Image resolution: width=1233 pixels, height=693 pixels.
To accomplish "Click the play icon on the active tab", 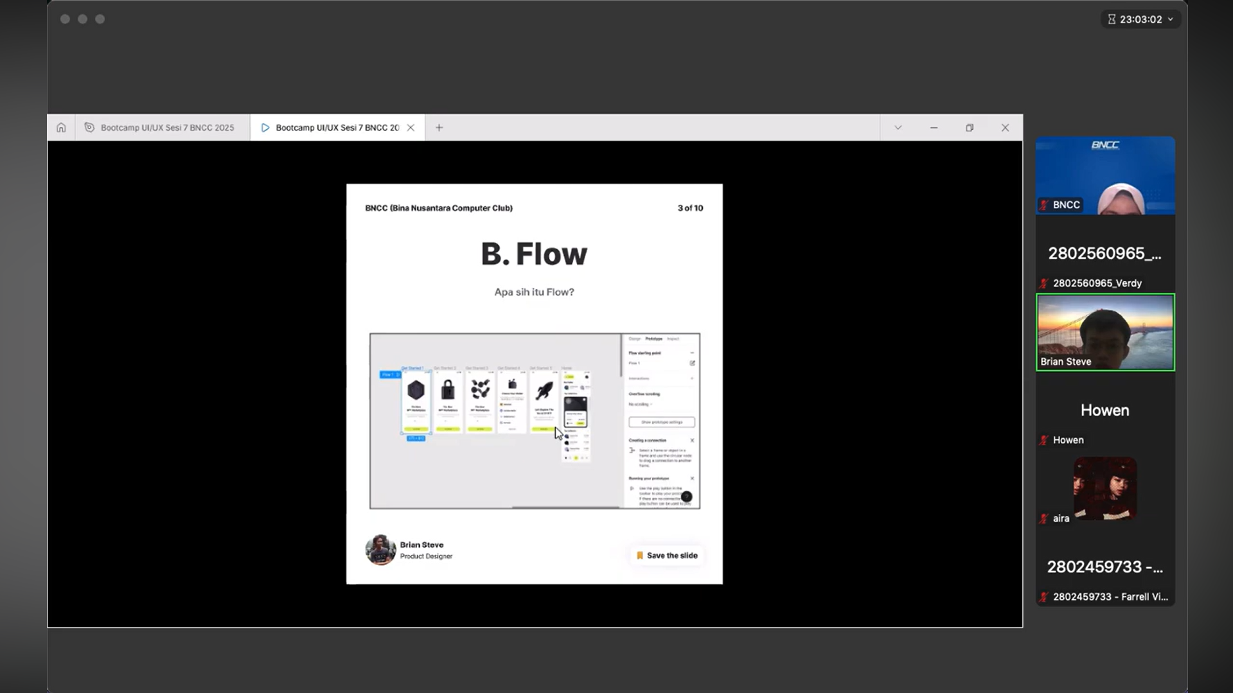I will point(265,128).
